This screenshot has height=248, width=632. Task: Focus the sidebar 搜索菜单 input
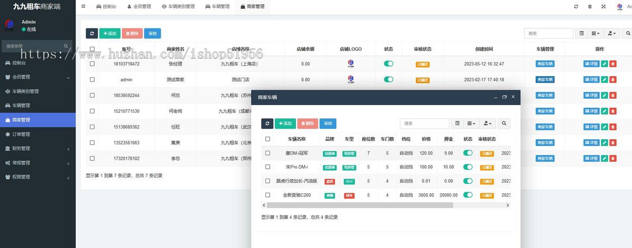(x=33, y=46)
